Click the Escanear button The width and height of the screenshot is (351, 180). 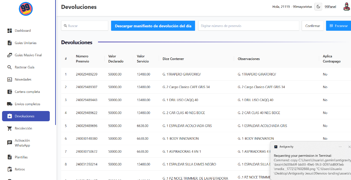[338, 26]
